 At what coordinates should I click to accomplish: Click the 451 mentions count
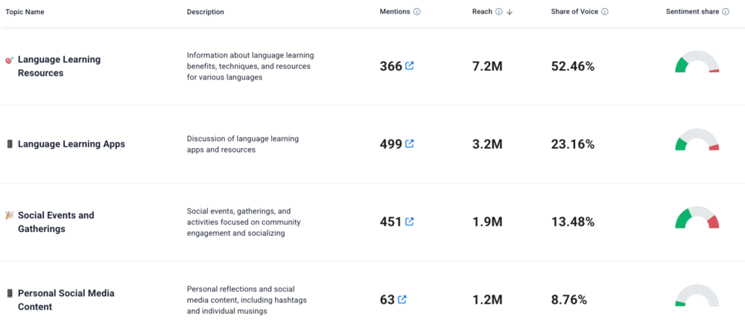391,222
